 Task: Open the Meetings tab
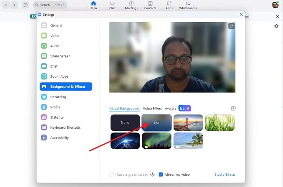131,5
